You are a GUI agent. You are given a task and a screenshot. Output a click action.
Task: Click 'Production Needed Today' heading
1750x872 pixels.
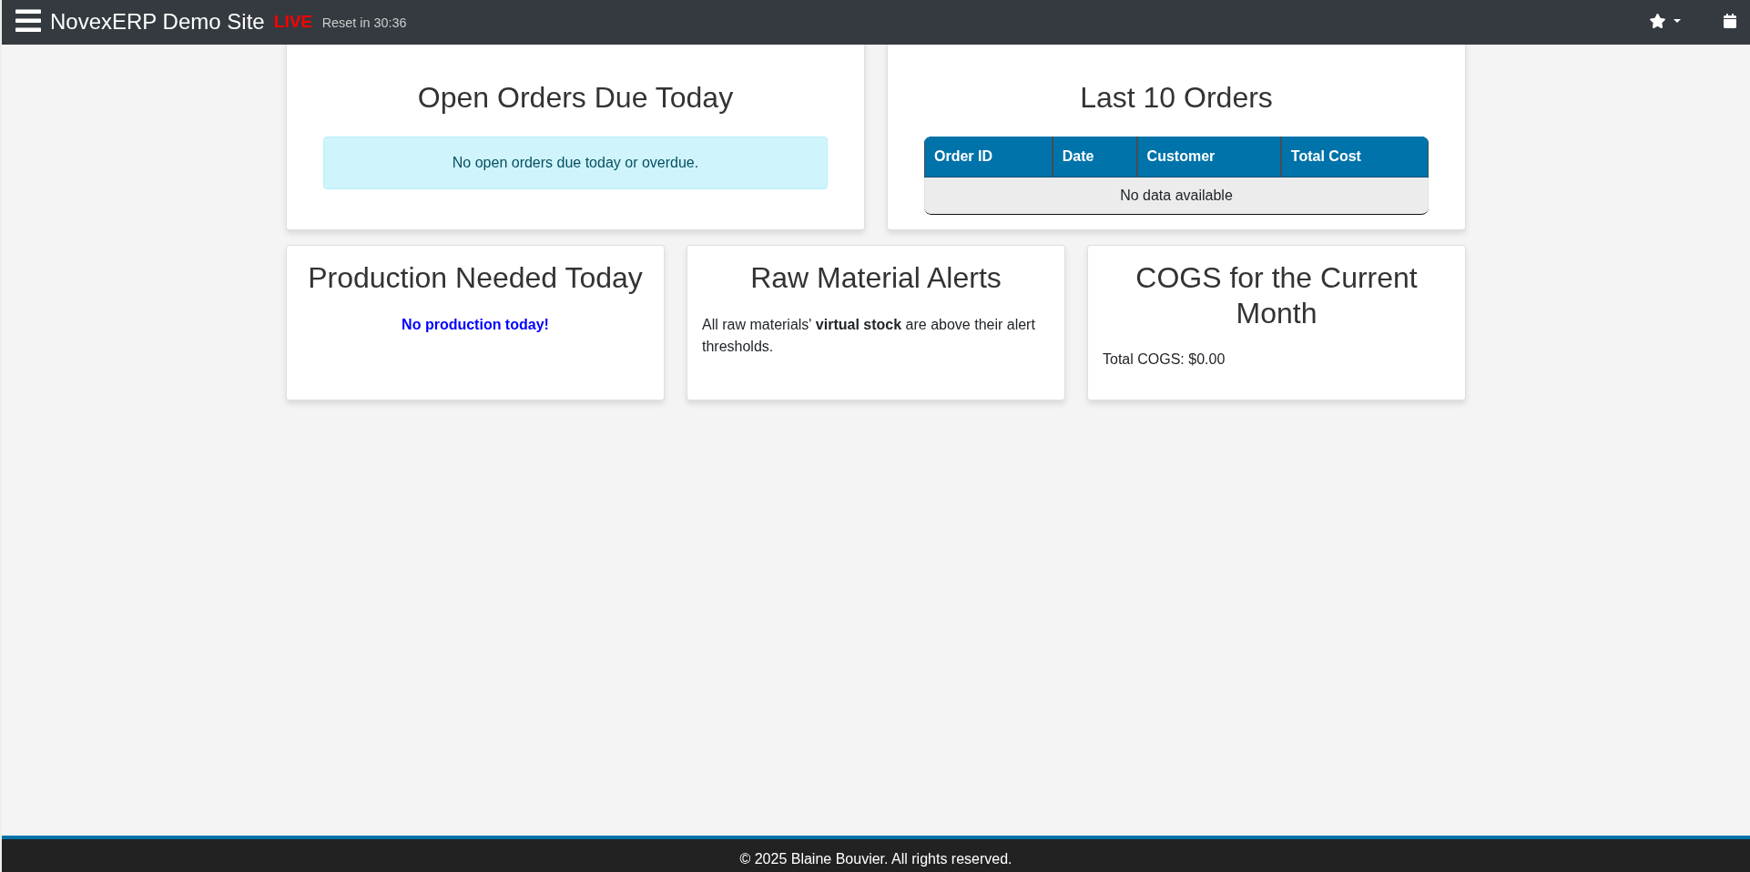click(475, 278)
